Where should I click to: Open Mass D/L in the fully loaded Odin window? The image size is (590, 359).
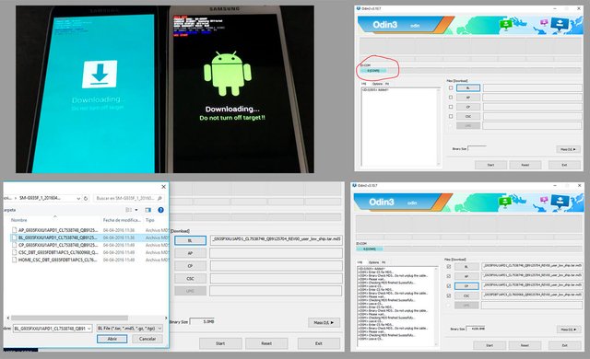click(x=569, y=330)
